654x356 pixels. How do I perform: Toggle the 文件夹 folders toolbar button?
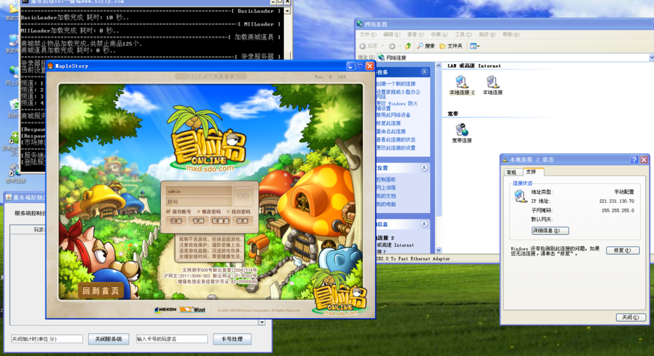[451, 46]
